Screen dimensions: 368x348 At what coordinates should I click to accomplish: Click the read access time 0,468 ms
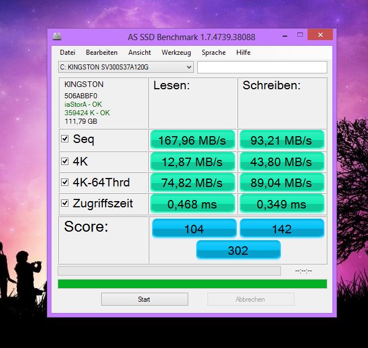pyautogui.click(x=192, y=204)
